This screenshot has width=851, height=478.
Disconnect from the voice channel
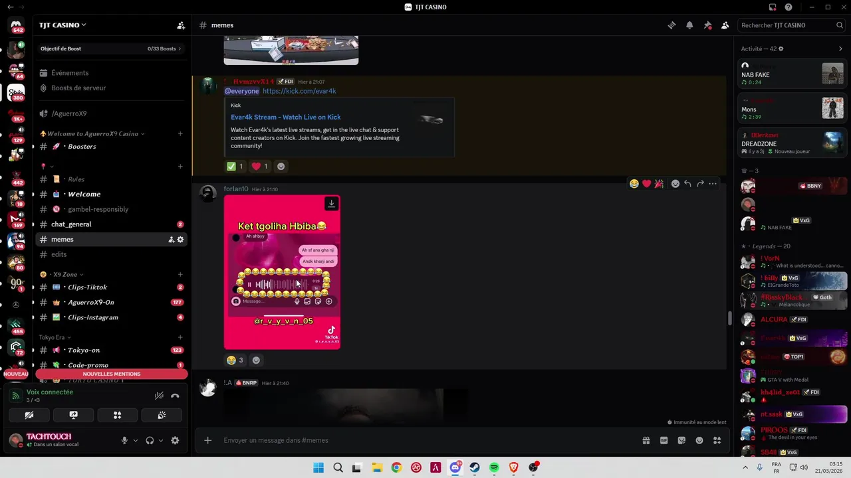pos(175,396)
